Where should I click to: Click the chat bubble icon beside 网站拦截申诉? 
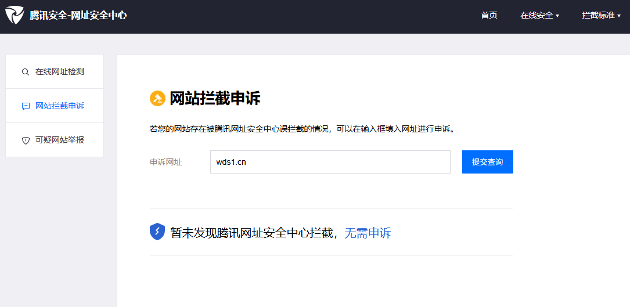[x=26, y=106]
